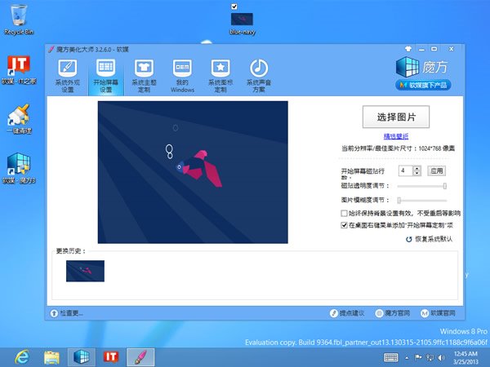Click the paintbrush icon in title bar

click(x=51, y=49)
